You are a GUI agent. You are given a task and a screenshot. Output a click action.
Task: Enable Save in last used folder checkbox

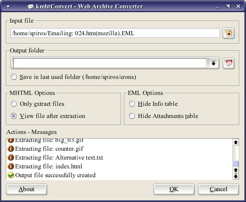[x=14, y=77]
